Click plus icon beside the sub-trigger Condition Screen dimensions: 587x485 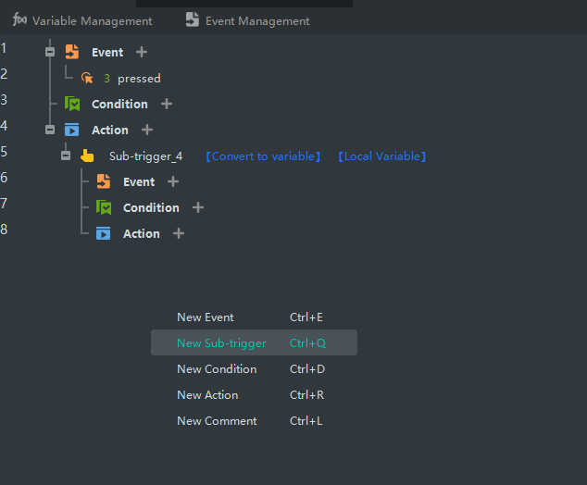point(198,208)
